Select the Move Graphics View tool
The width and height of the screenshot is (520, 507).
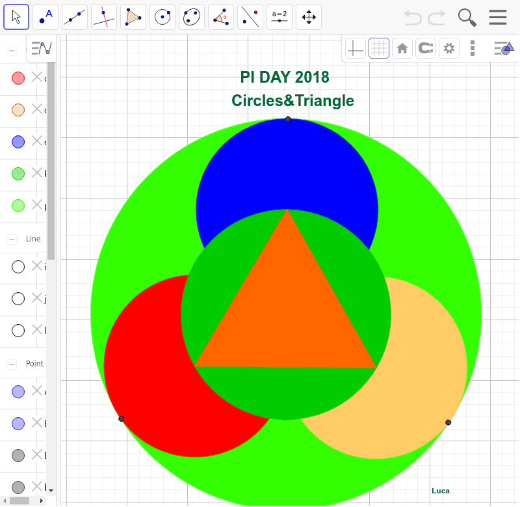click(x=308, y=16)
